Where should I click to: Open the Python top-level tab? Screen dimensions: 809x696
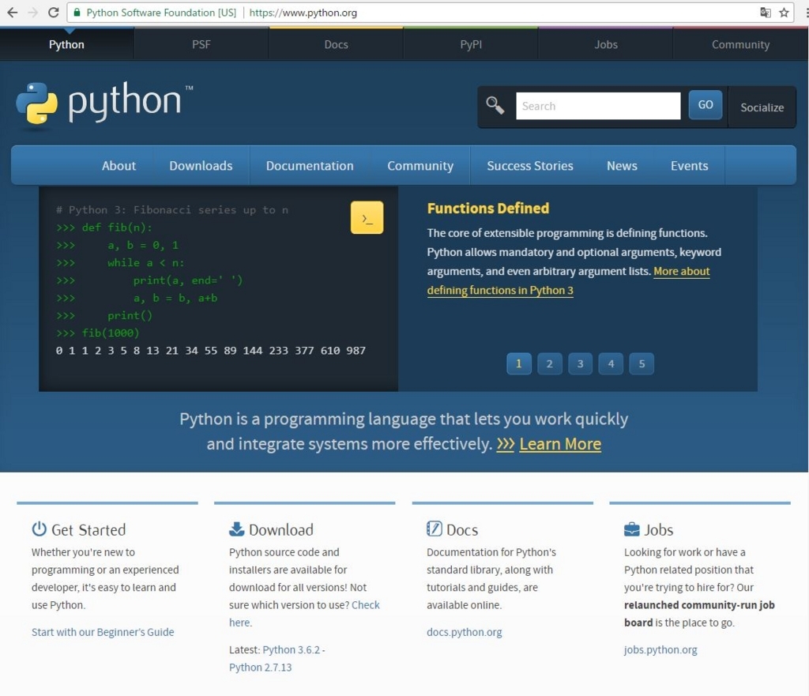pos(66,44)
